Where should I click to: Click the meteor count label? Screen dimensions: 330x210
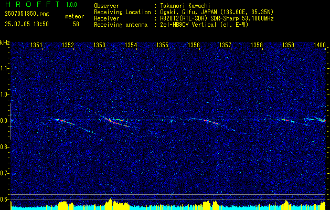point(74,16)
